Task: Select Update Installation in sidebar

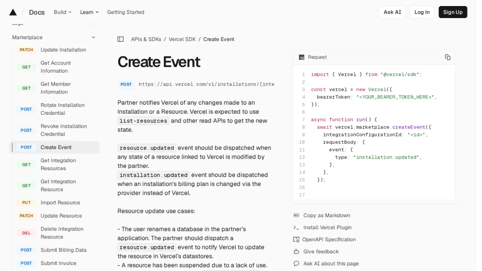Action: (x=63, y=50)
